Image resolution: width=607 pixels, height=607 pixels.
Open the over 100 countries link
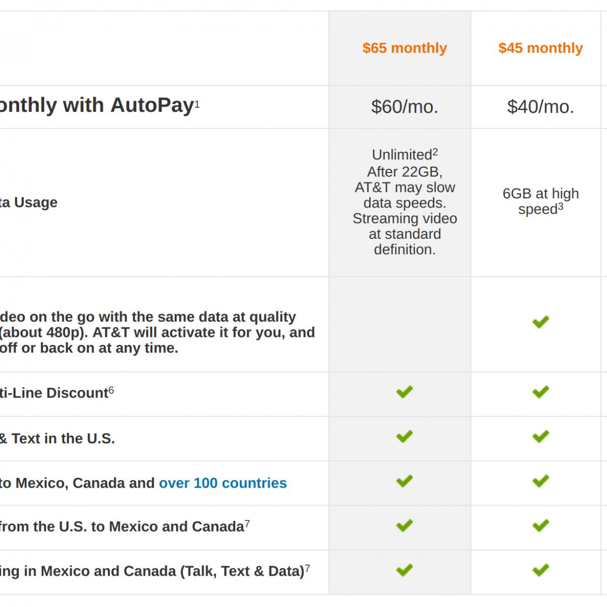[x=223, y=483]
